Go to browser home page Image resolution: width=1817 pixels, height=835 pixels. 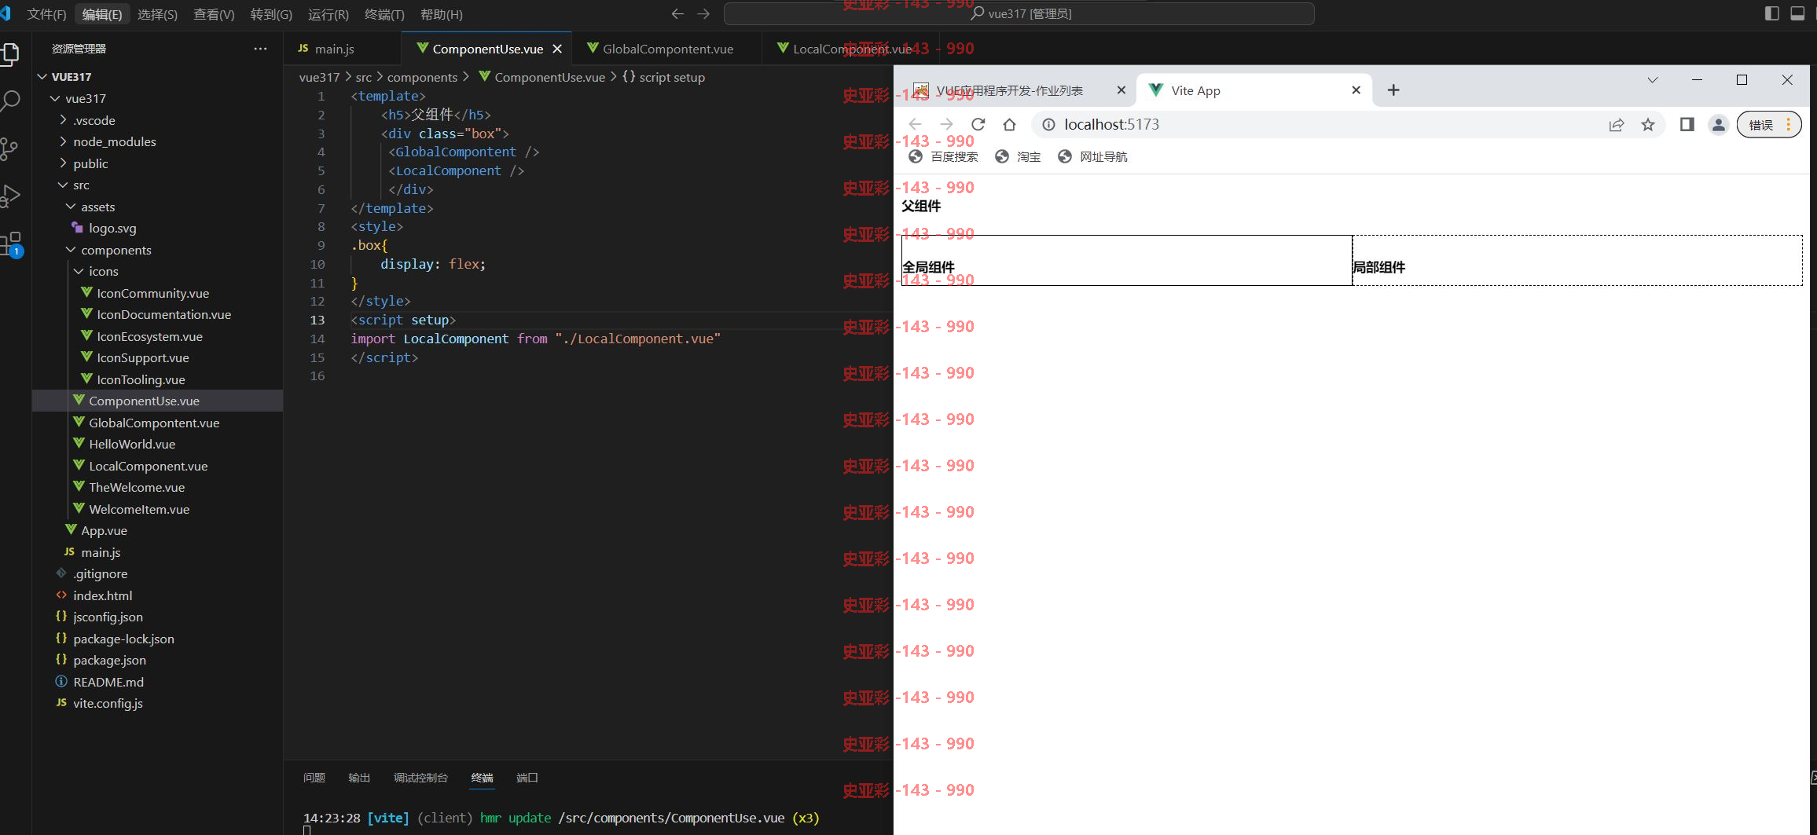coord(1009,124)
